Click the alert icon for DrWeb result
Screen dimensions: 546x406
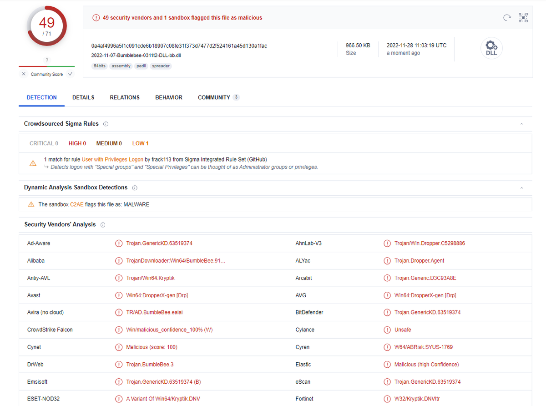(x=119, y=365)
